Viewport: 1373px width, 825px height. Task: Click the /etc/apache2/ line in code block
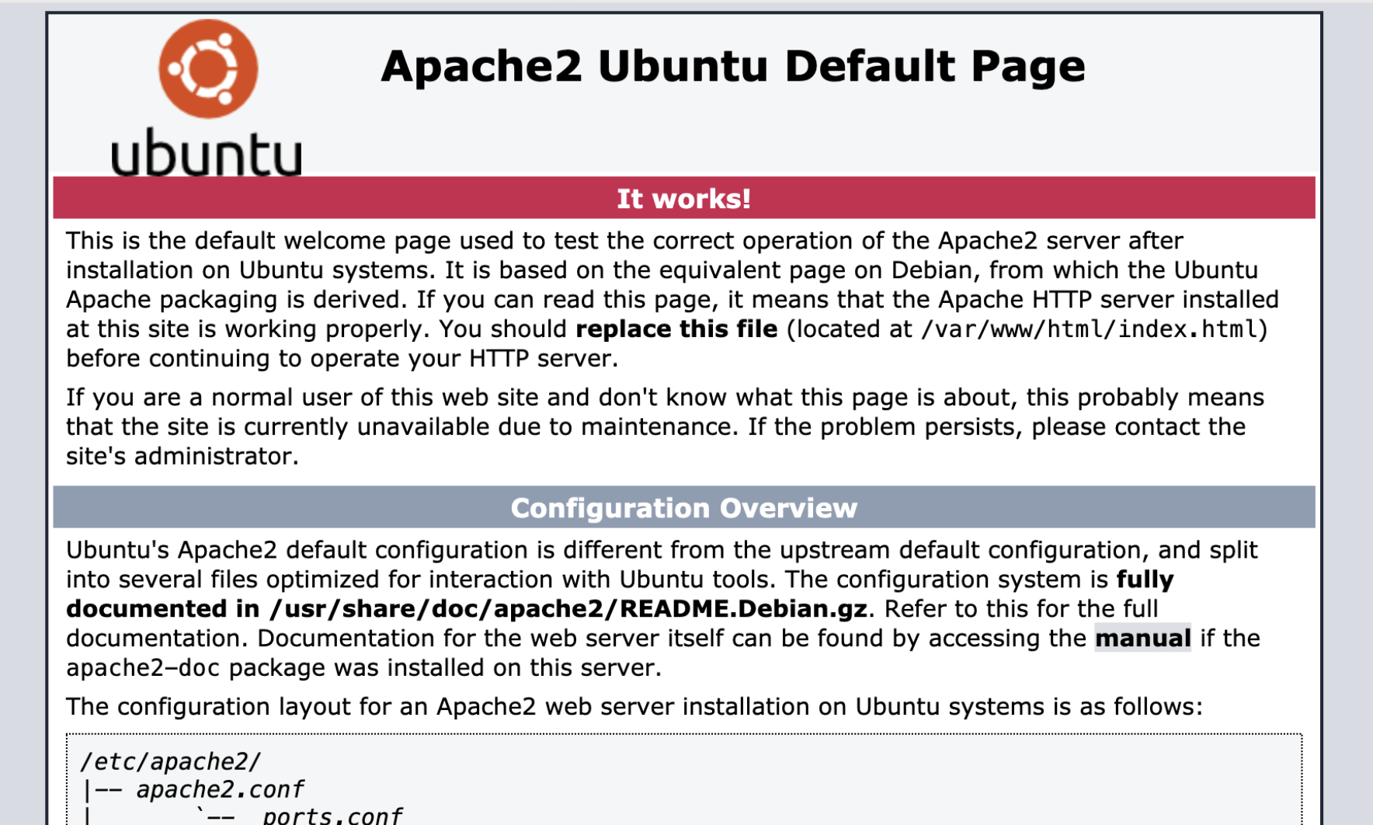(170, 761)
